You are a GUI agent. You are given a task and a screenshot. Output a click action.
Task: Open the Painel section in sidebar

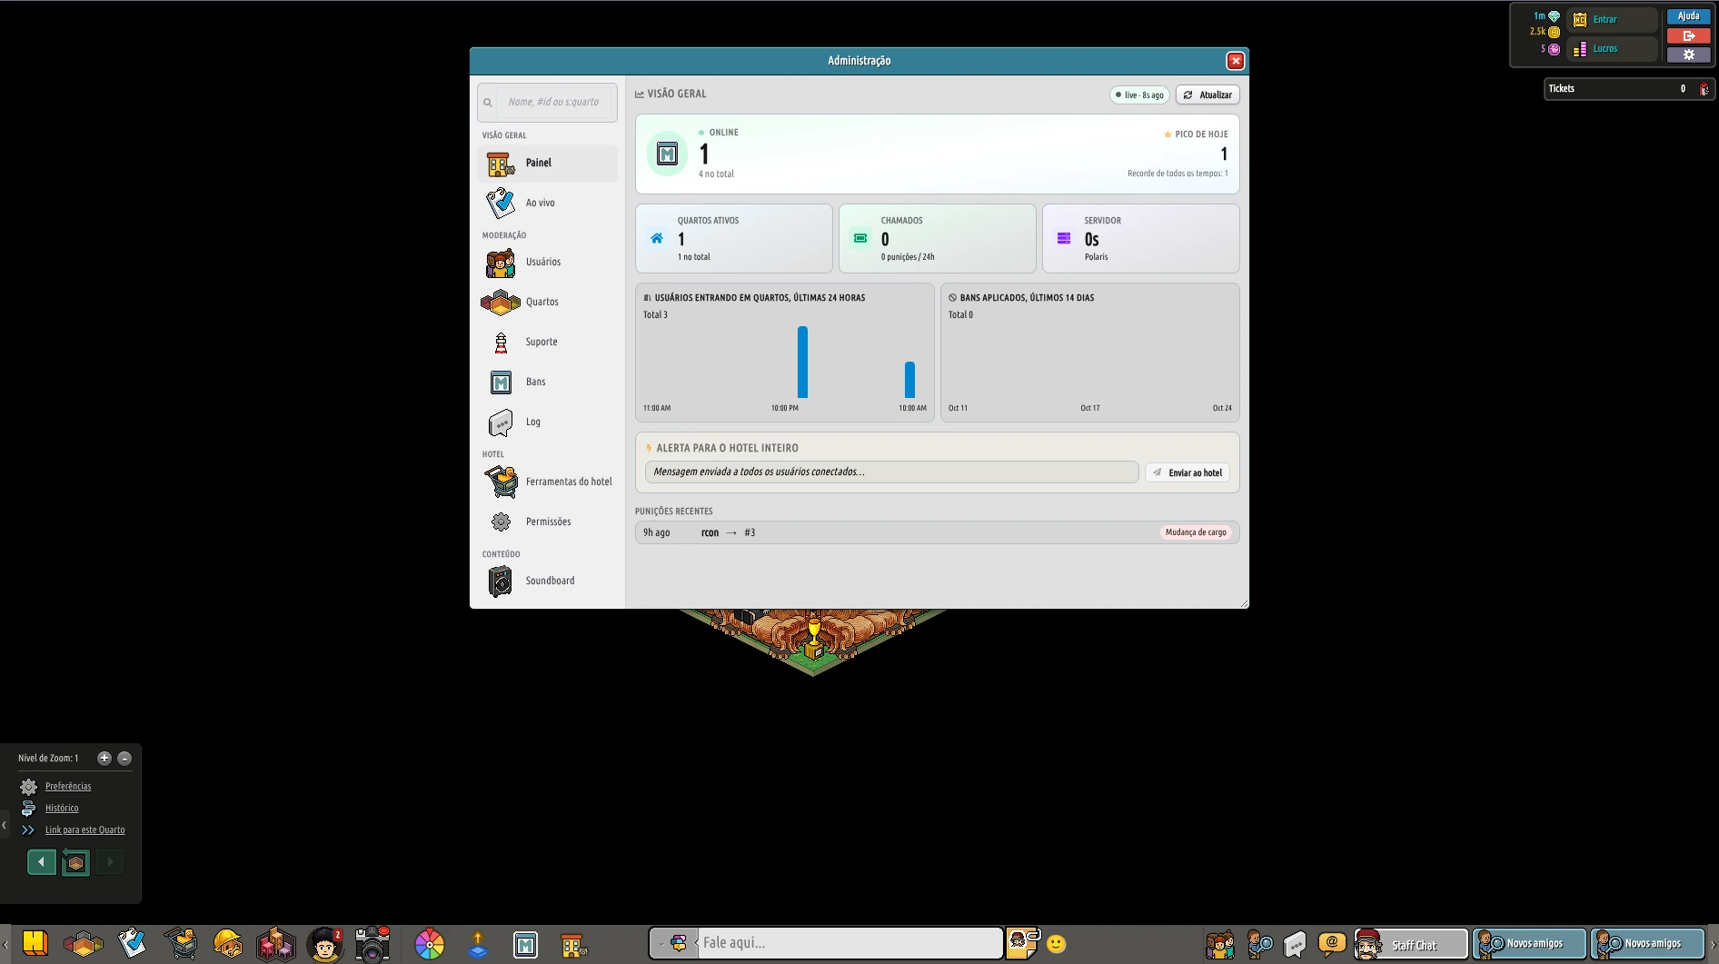click(x=547, y=163)
